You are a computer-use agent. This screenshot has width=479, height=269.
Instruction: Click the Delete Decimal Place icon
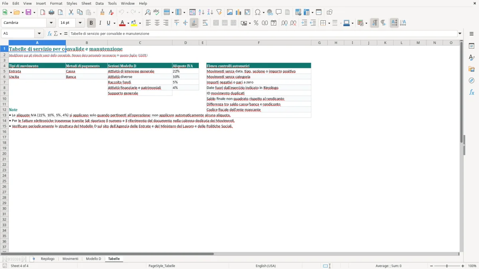point(293,23)
